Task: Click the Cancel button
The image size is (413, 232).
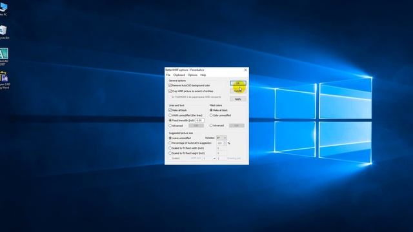Action: pyautogui.click(x=238, y=91)
